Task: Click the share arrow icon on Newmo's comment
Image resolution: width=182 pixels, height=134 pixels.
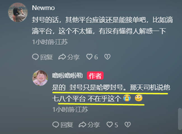Action: coord(62,57)
